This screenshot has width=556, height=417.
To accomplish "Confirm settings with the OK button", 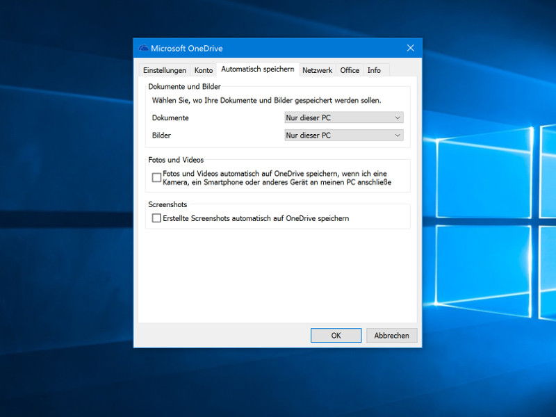I will [x=336, y=336].
